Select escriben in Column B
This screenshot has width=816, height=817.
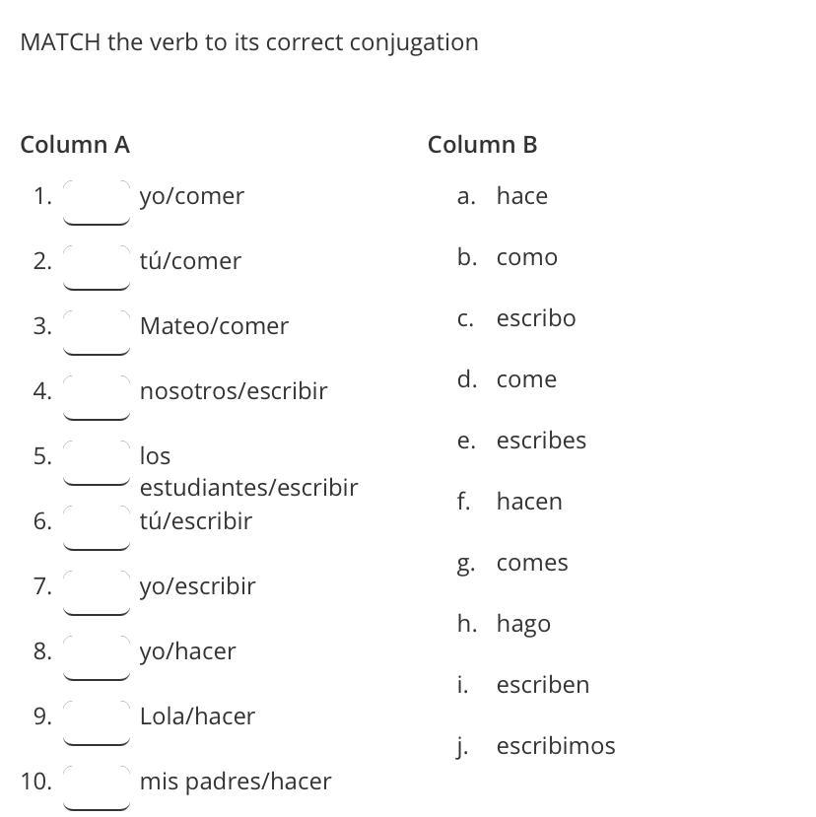(543, 684)
